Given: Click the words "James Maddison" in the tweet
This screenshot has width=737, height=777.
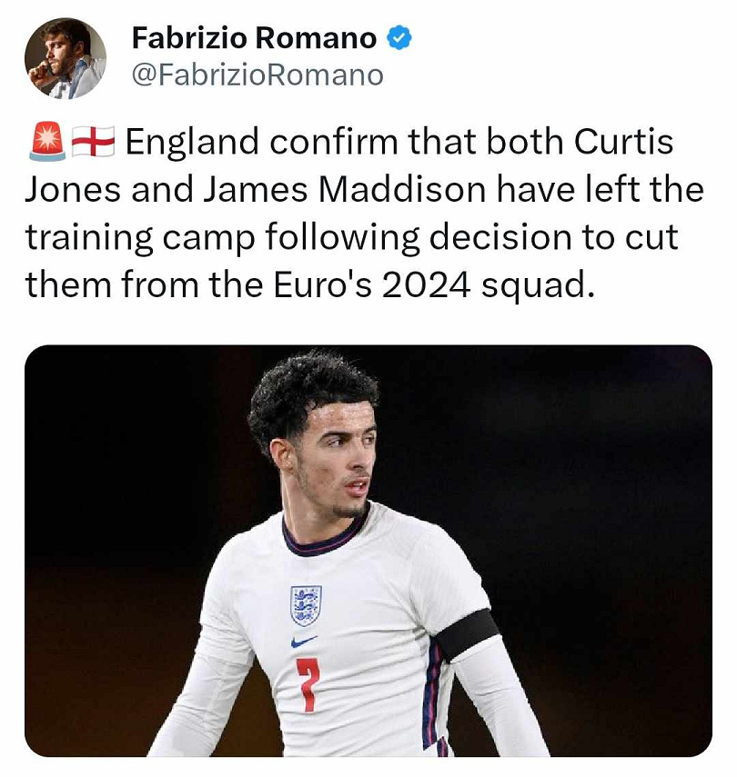Looking at the screenshot, I should [x=345, y=190].
